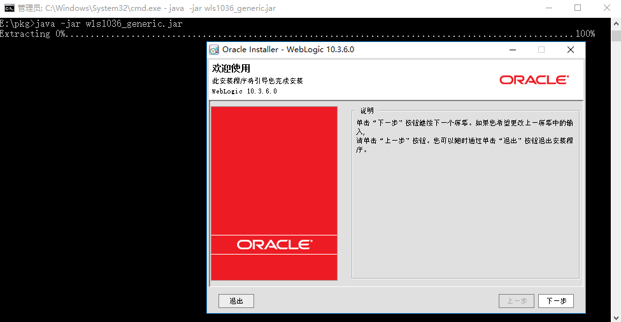Minimize the Oracle Installer window
Screen dimensions: 621x322
tap(513, 50)
